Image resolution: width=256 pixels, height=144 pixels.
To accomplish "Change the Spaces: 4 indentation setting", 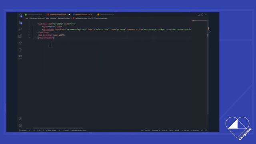I will pyautogui.click(x=156, y=130).
